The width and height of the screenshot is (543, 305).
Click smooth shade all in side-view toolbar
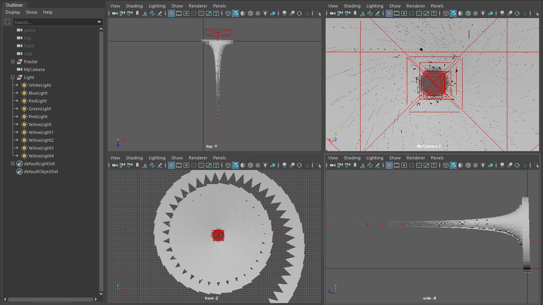point(453,165)
